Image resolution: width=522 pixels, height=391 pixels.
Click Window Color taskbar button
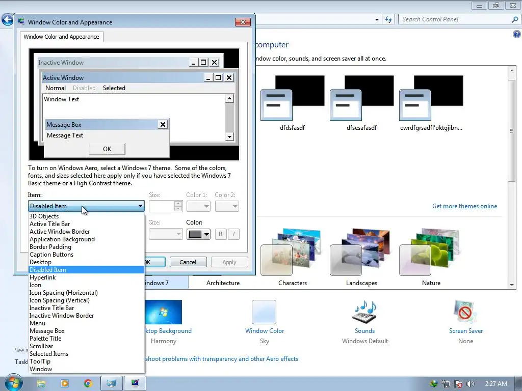click(x=135, y=384)
